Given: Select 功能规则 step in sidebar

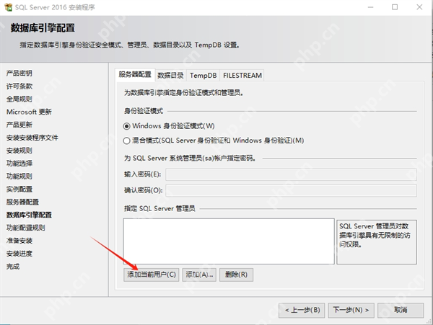Looking at the screenshot, I should coord(19,176).
